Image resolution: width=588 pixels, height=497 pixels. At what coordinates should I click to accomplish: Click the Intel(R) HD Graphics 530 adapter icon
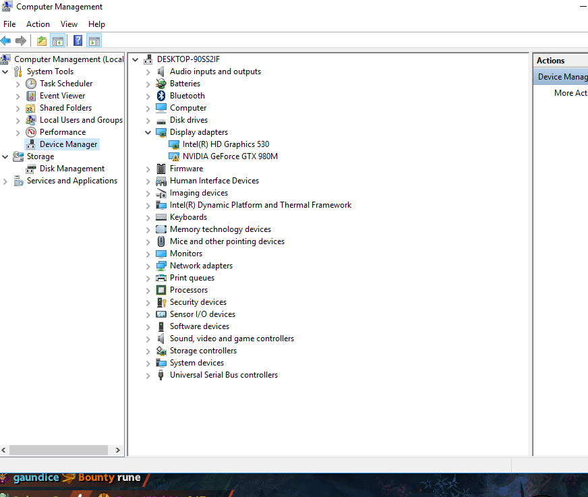click(174, 144)
